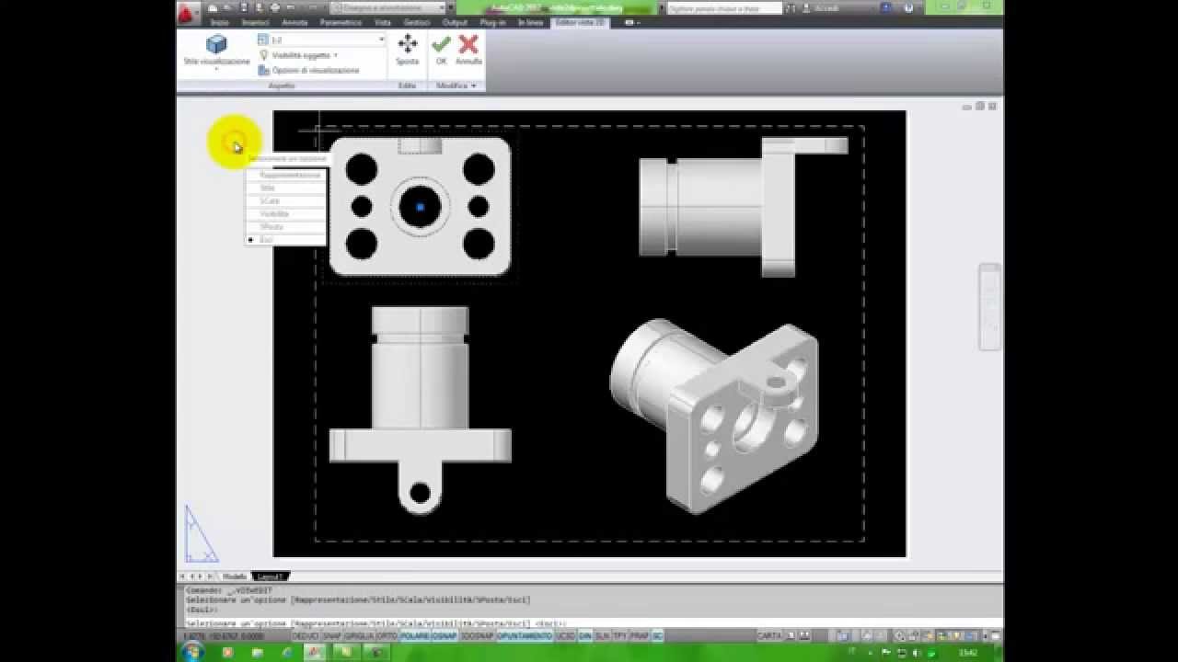Screen dimensions: 1178x662
Task: Open the Windows Start button
Action: click(x=193, y=652)
